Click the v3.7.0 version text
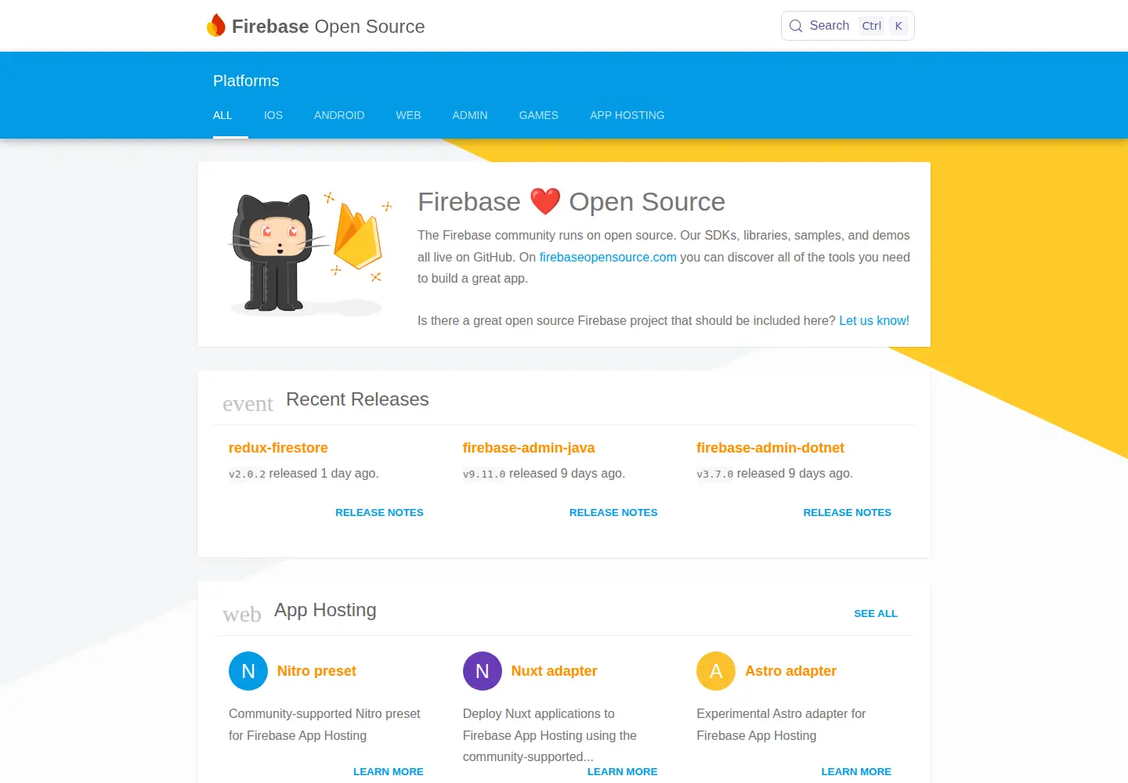 (x=715, y=474)
